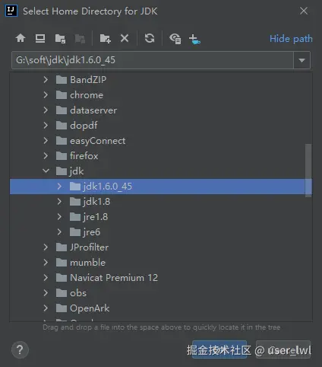The height and width of the screenshot is (367, 322).
Task: Click the Hide path link
Action: [291, 39]
